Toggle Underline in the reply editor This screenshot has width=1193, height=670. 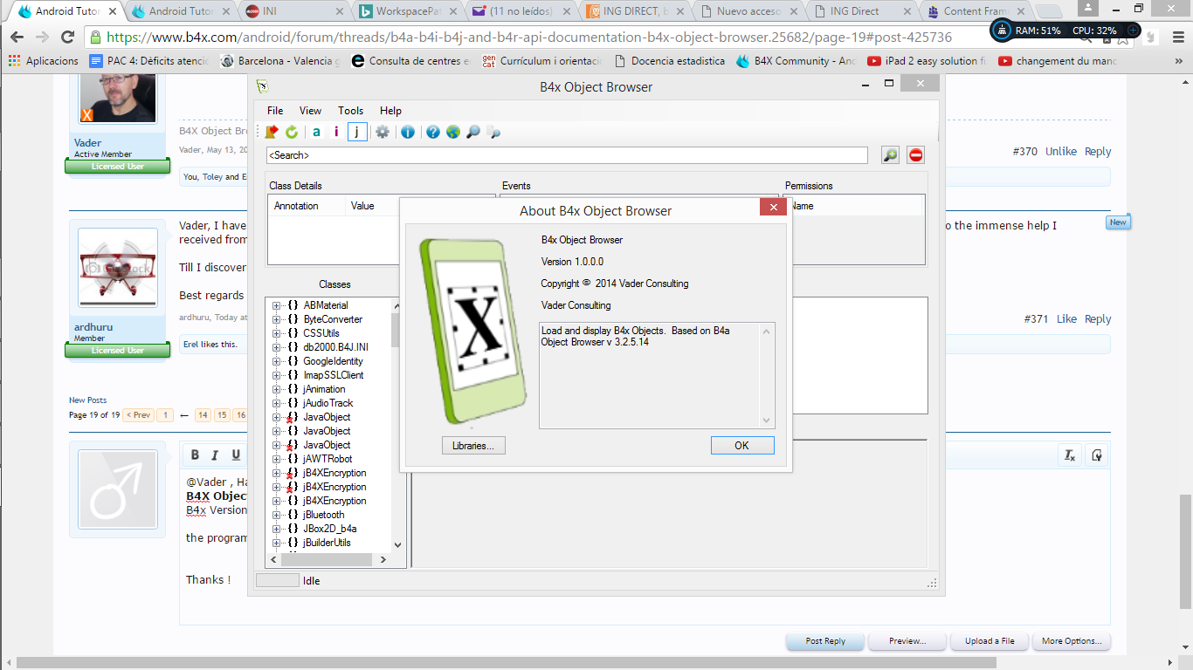click(x=236, y=455)
